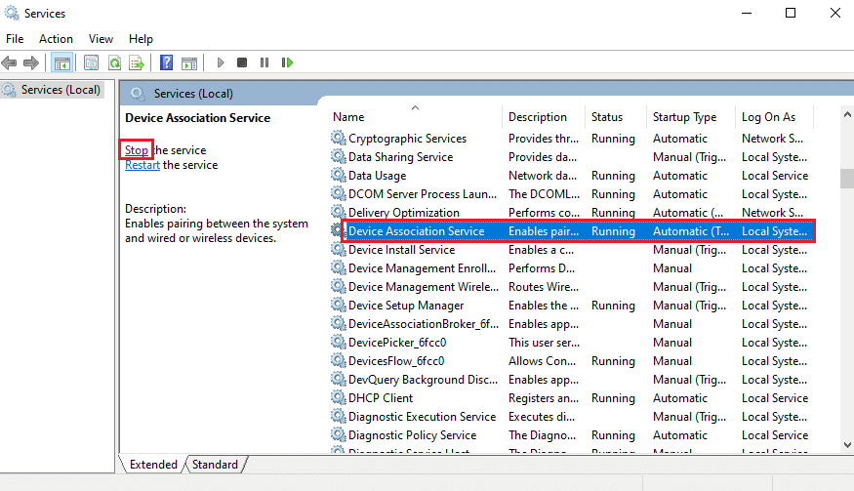The height and width of the screenshot is (491, 854).
Task: Switch to the Standard tab
Action: (x=216, y=465)
